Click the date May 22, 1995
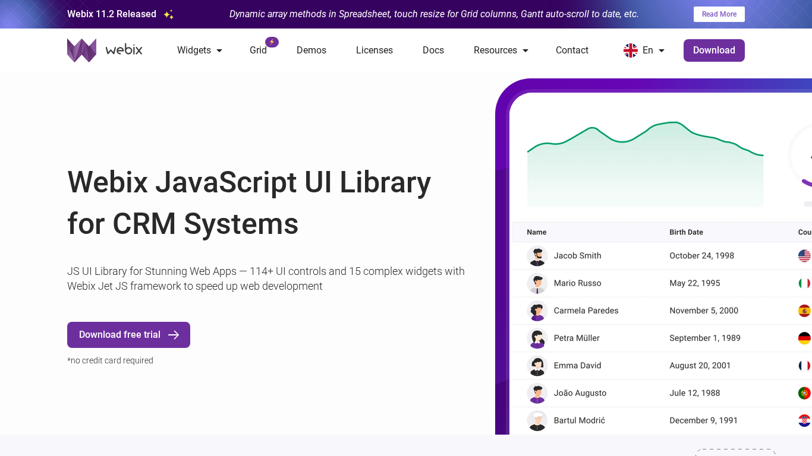Image resolution: width=812 pixels, height=456 pixels. [695, 283]
